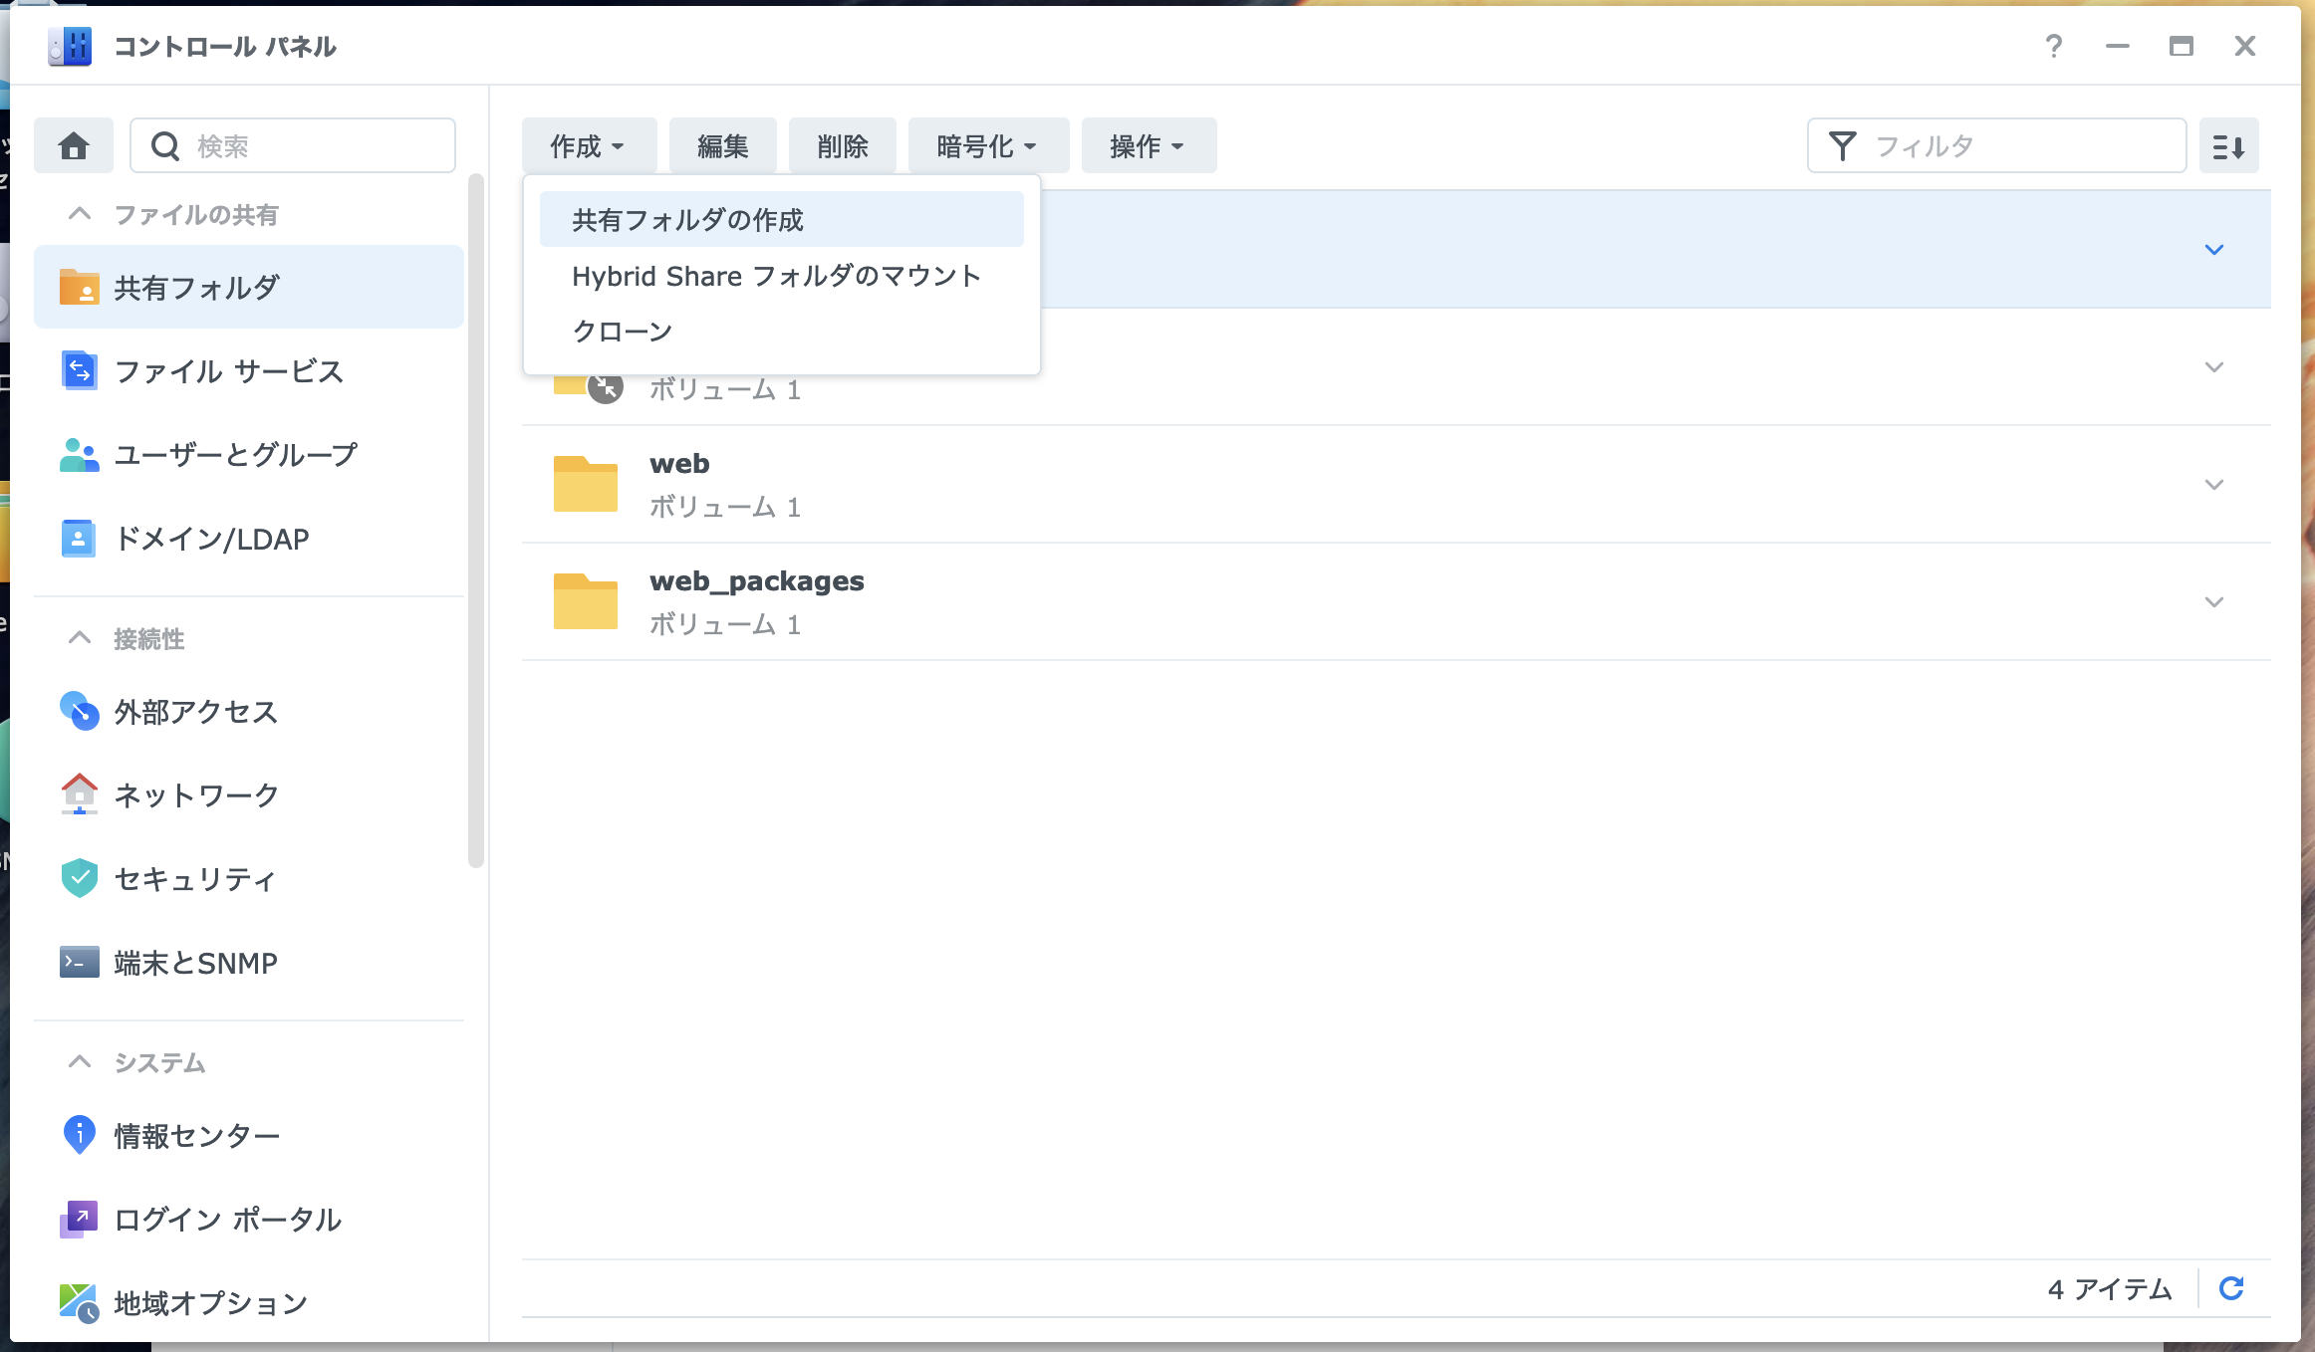Expand the web folder row
This screenshot has height=1352, width=2315.
(x=2213, y=485)
